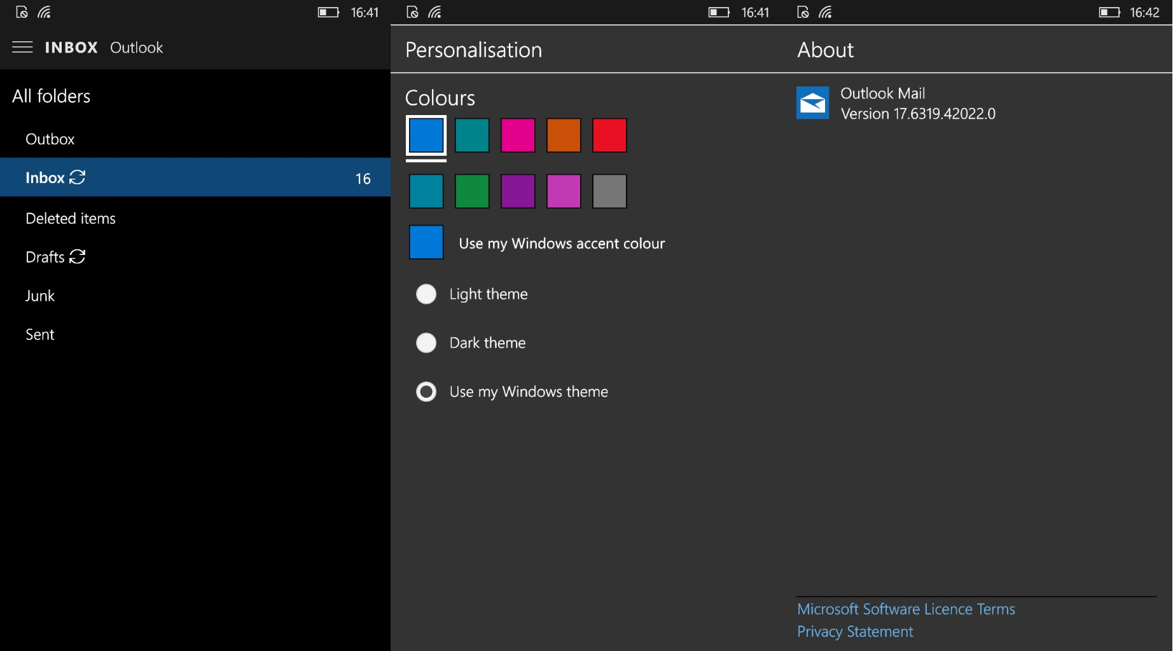The height and width of the screenshot is (651, 1173).
Task: Pick the blue colour swatch
Action: (x=426, y=135)
